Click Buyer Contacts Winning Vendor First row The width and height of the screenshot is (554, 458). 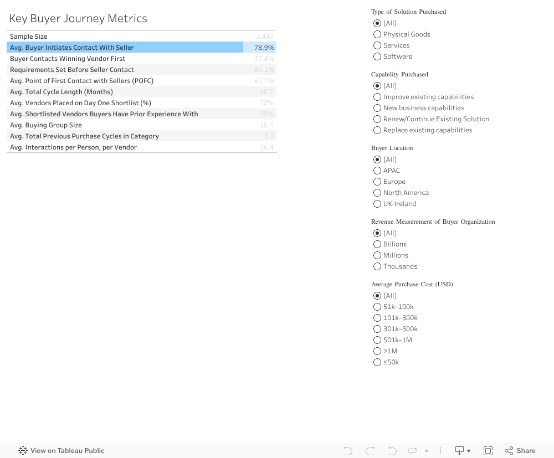coord(125,59)
